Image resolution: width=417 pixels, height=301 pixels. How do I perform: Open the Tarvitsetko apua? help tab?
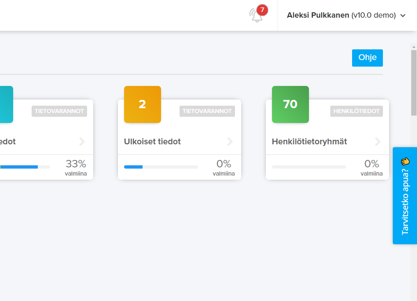pos(405,196)
